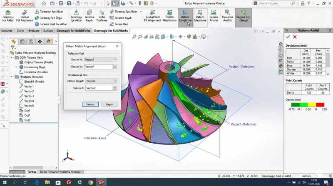Click the red deviation legend swatch
Viewport: 333px width, 186px height.
coord(320,104)
